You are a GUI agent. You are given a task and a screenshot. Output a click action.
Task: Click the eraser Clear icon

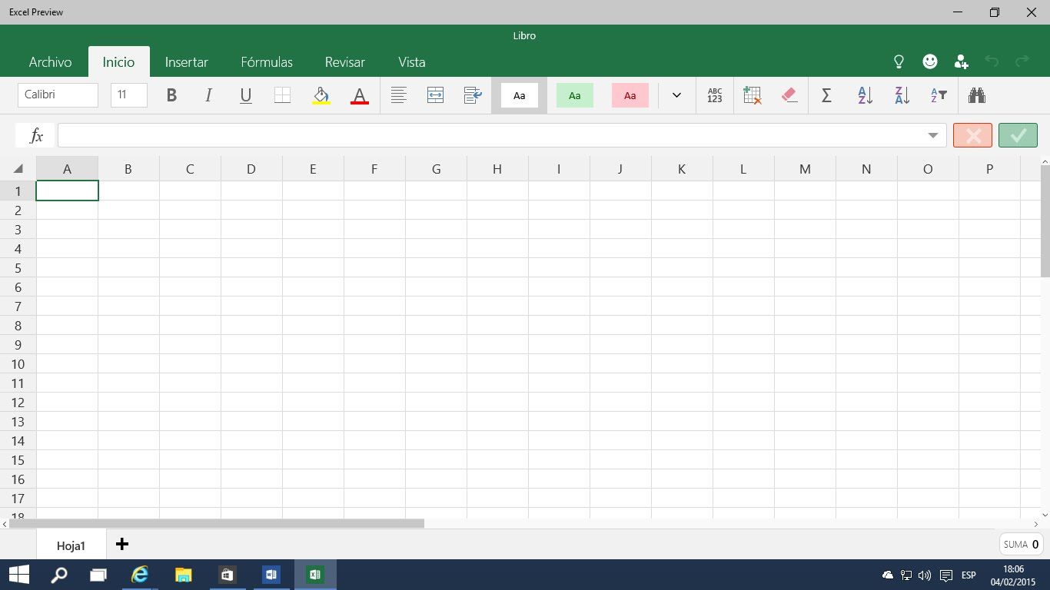point(789,95)
